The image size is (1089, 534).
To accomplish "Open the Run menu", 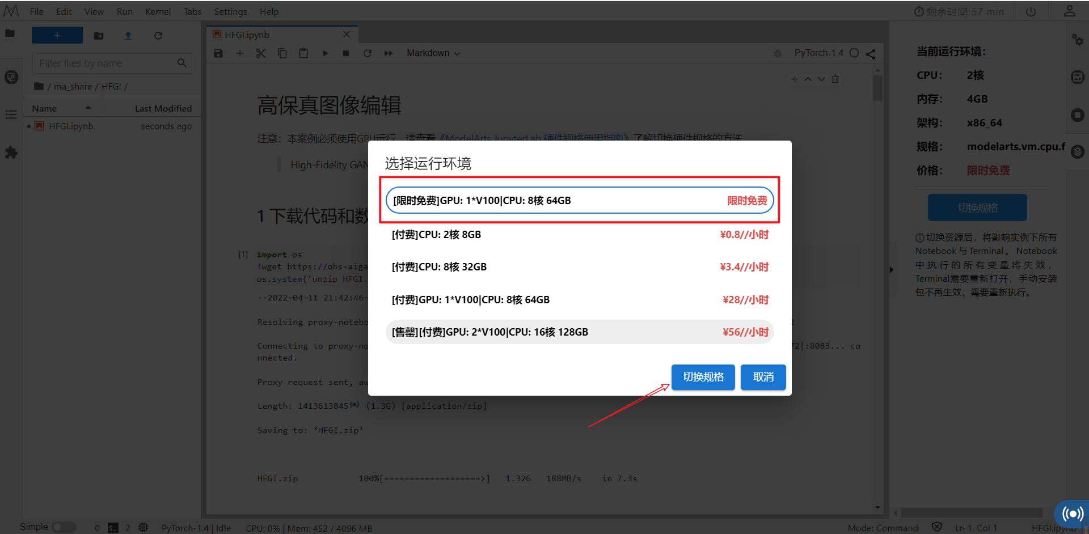I will click(x=125, y=12).
